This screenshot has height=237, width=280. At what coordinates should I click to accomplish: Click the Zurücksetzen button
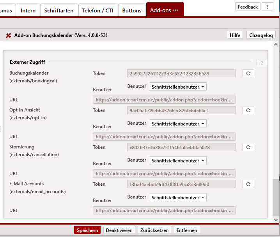(x=154, y=230)
